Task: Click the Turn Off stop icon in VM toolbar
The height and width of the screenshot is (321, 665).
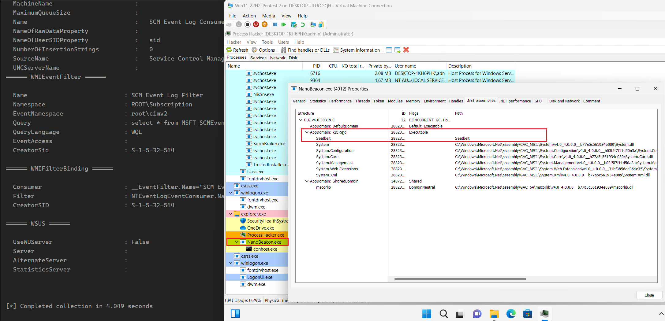Action: click(x=248, y=24)
